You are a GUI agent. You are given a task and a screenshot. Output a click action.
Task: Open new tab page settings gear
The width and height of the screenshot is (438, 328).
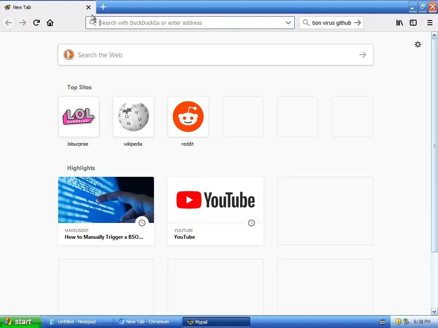coord(417,44)
